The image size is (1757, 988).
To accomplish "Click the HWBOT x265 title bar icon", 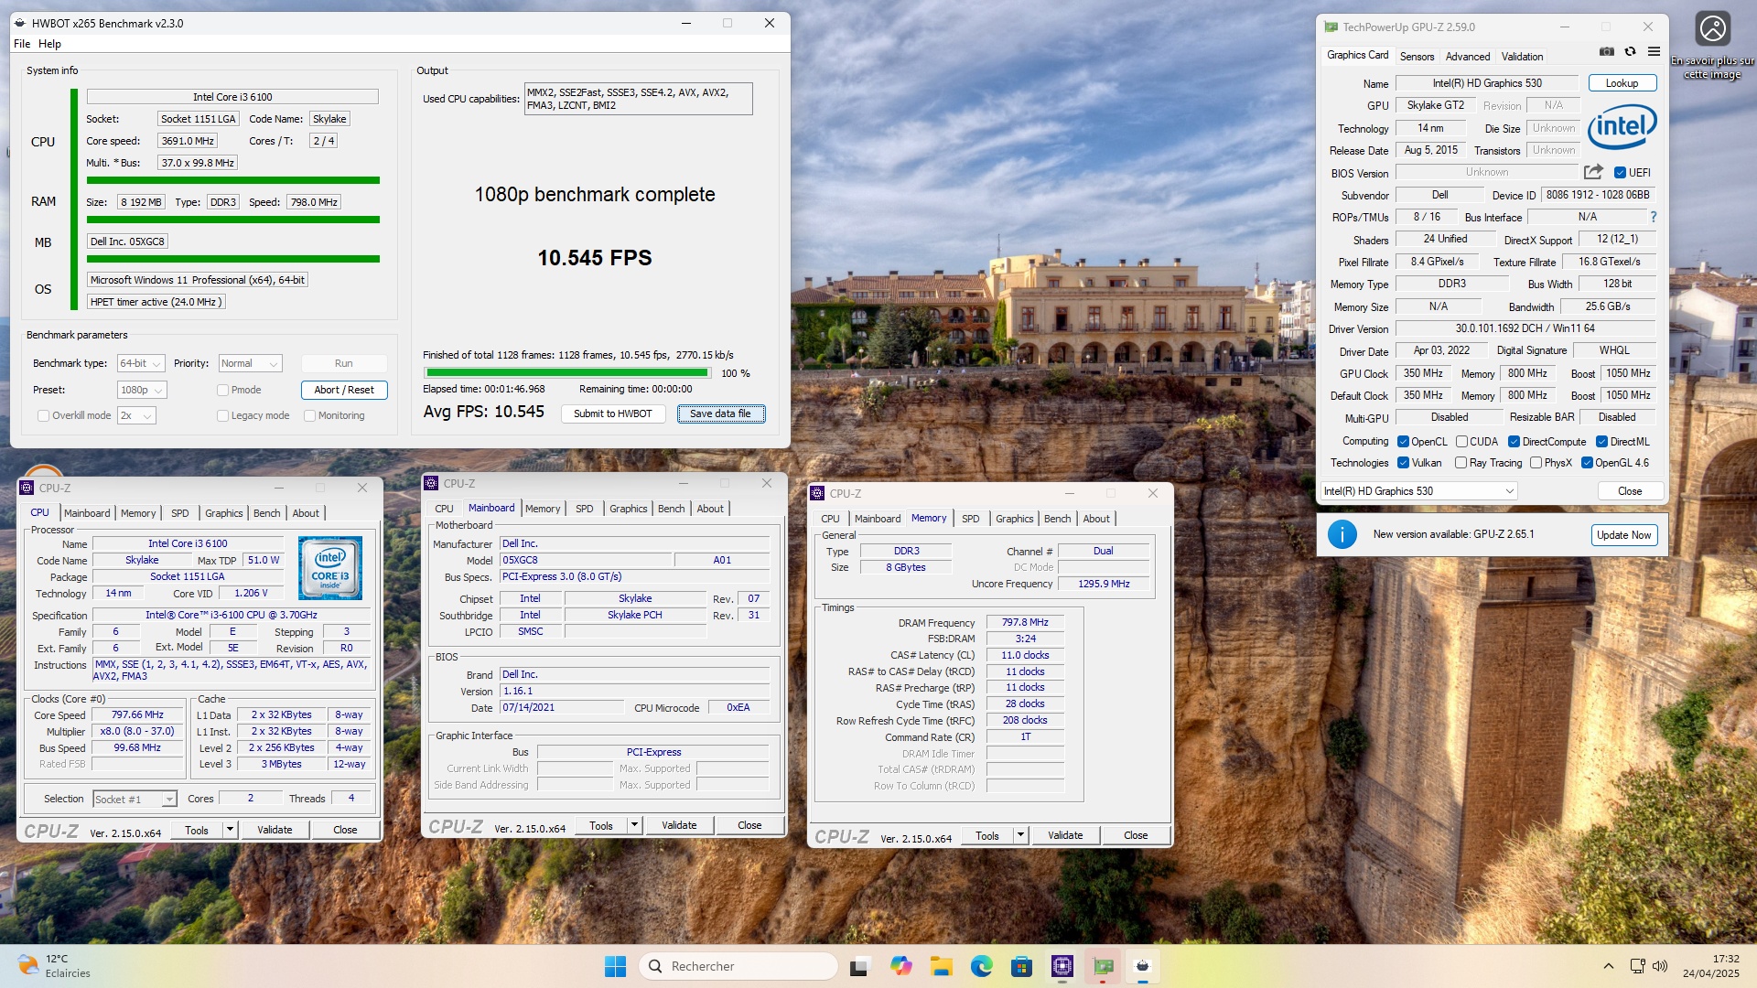I will coord(20,24).
